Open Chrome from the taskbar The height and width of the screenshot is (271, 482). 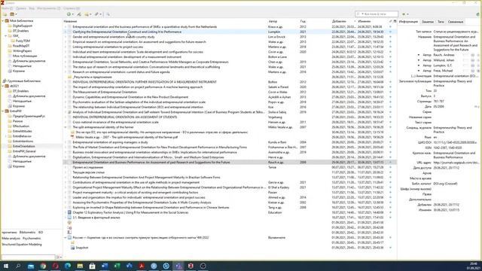coord(43,266)
